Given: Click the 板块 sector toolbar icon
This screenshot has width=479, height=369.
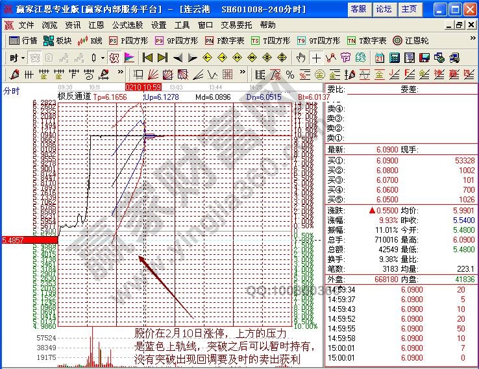Looking at the screenshot, I should tap(57, 40).
